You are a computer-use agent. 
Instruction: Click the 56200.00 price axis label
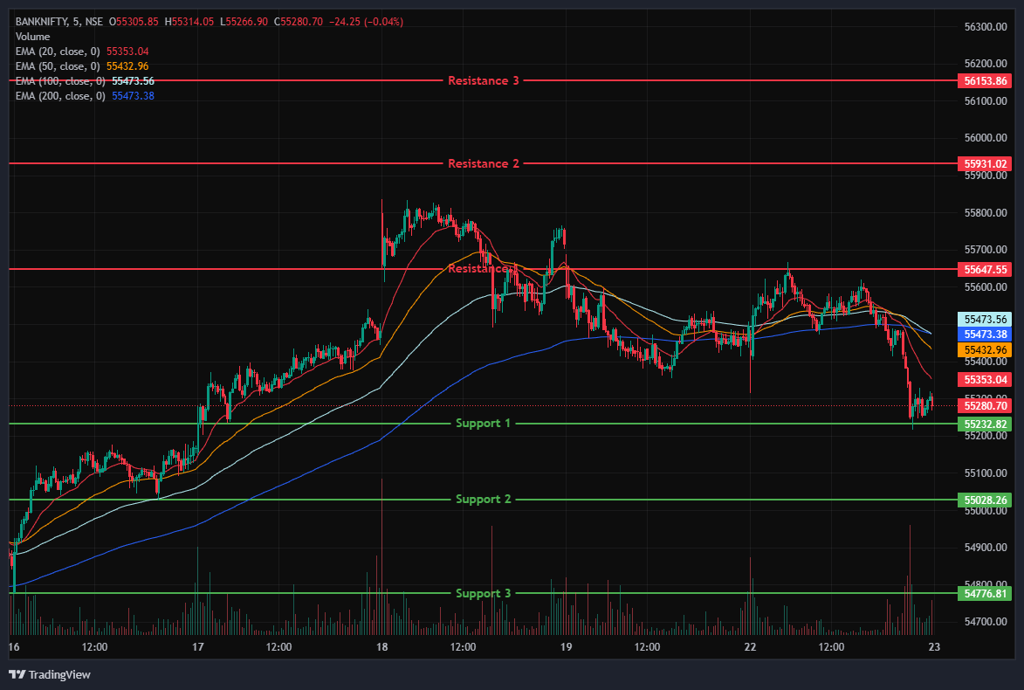pyautogui.click(x=986, y=64)
